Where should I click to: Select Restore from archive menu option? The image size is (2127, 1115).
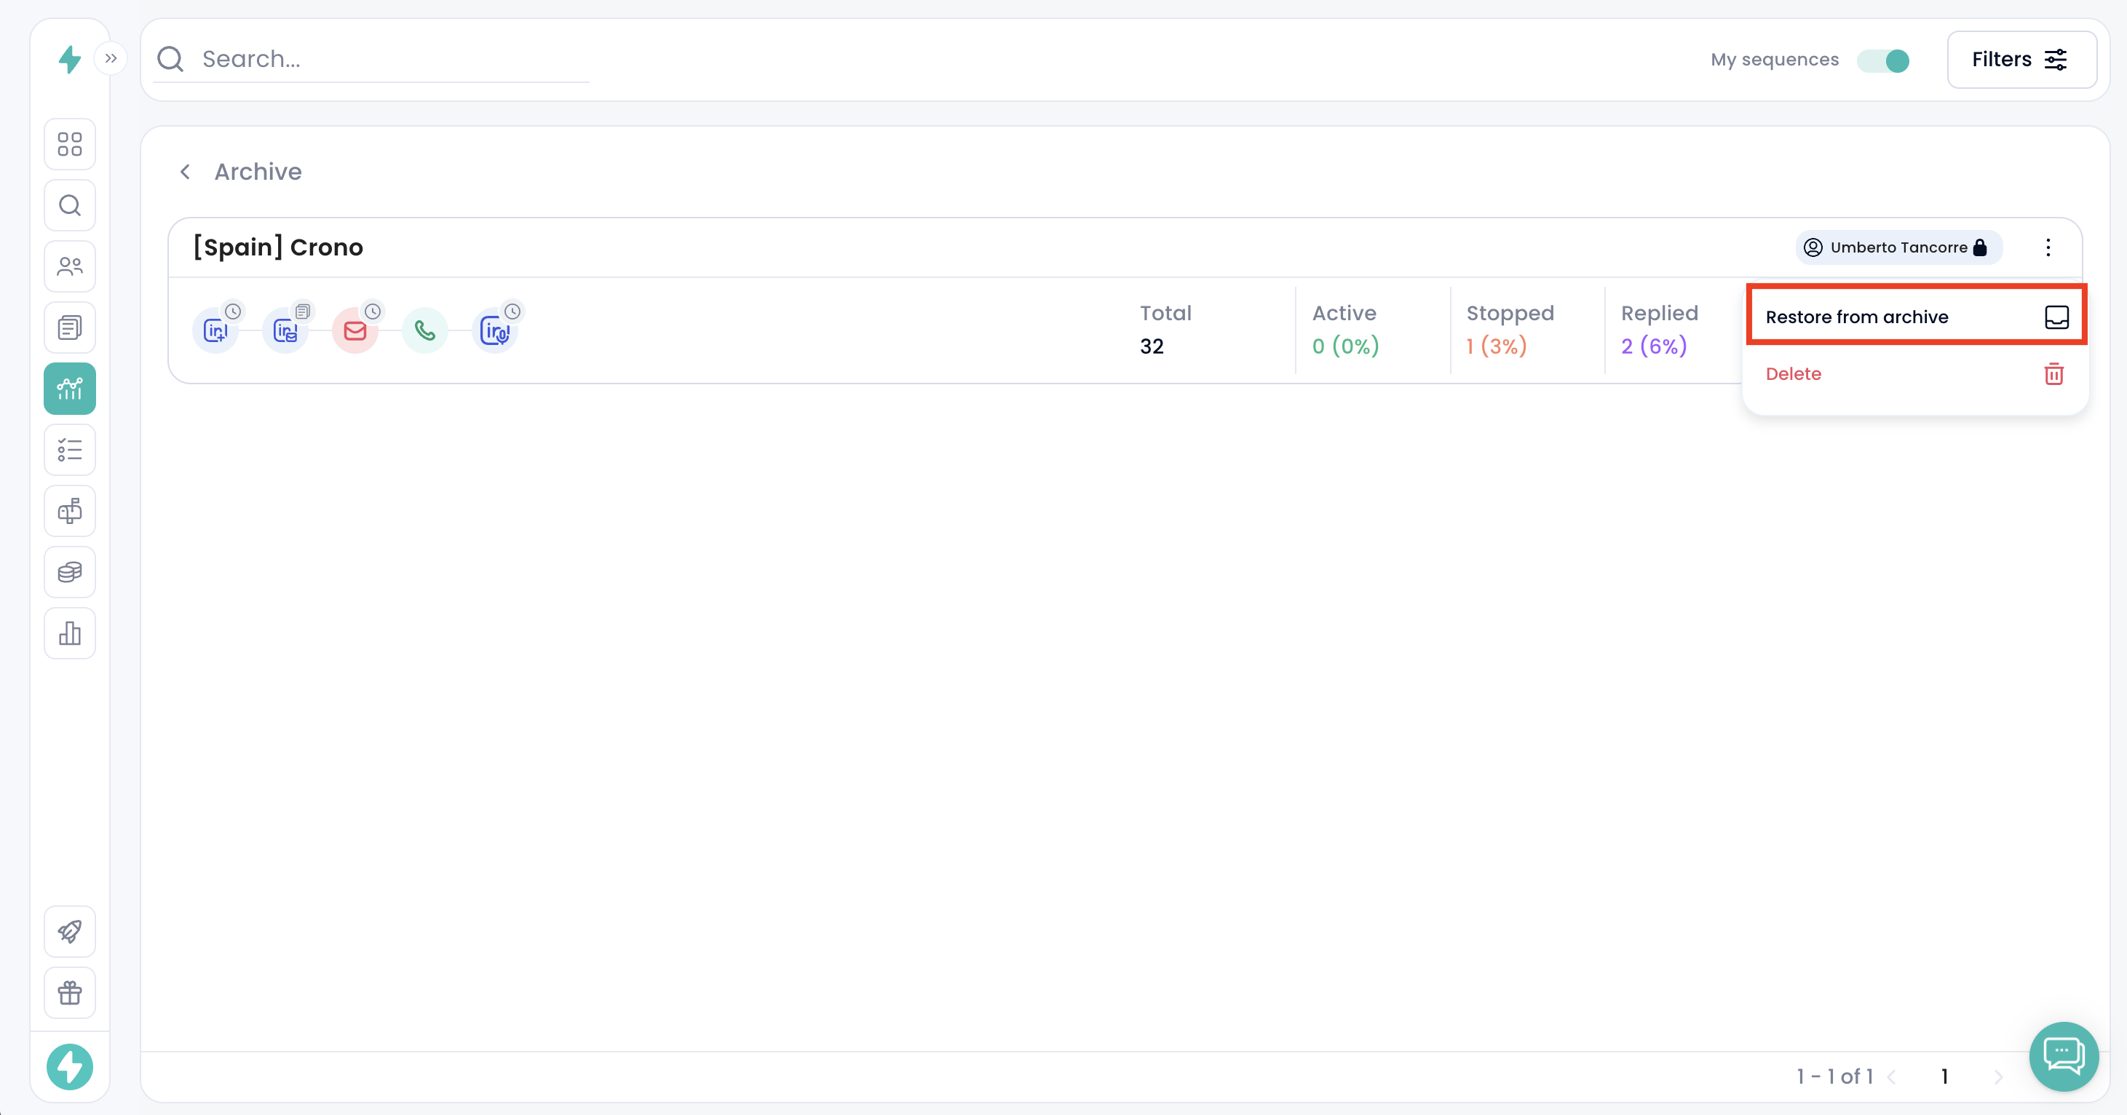[1916, 317]
